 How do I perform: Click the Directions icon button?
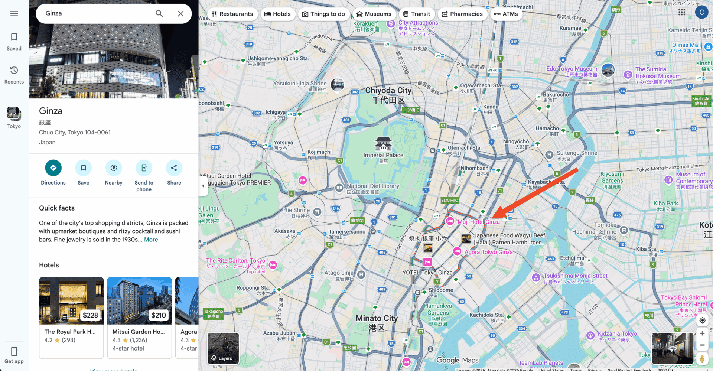(x=53, y=168)
